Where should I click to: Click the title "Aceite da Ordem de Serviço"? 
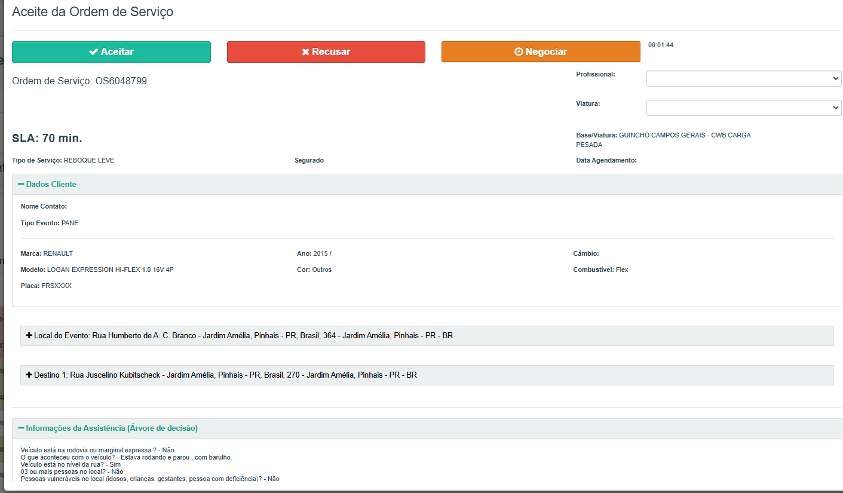tap(93, 11)
